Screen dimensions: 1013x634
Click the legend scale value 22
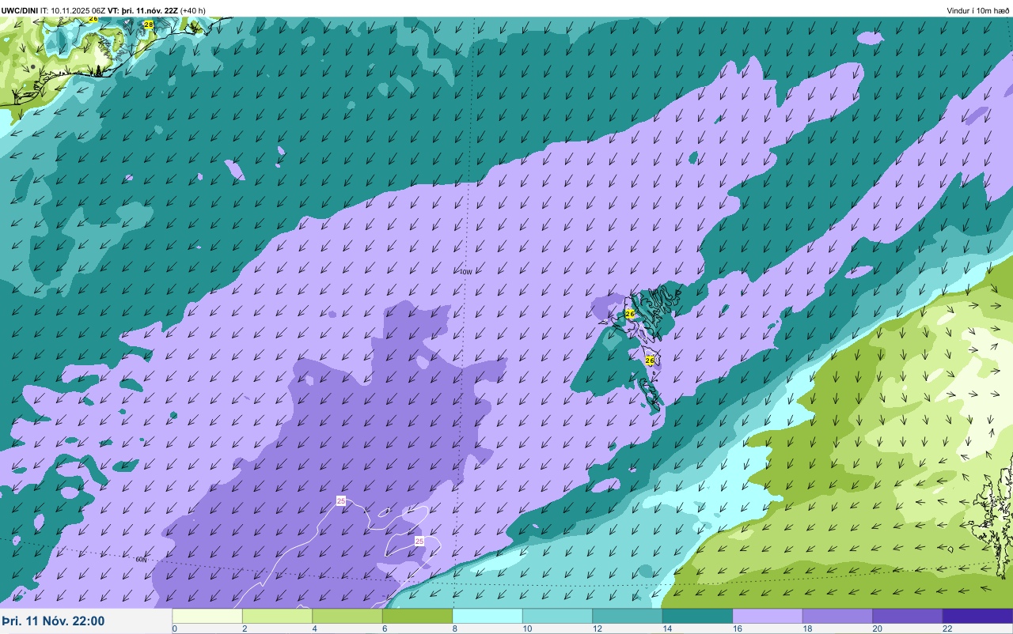[947, 628]
